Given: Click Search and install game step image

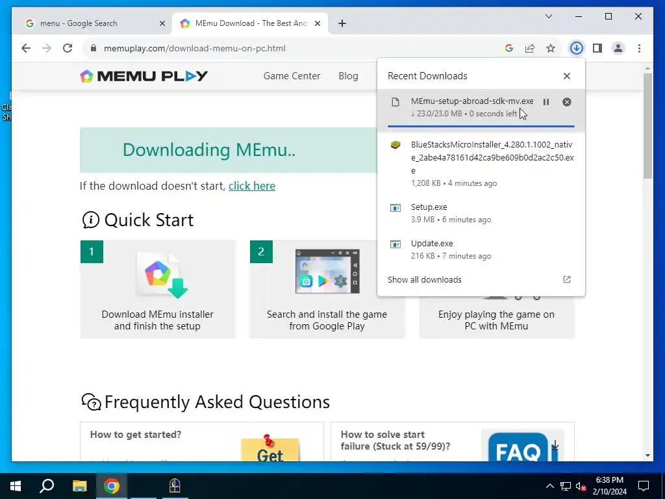Looking at the screenshot, I should coord(327,272).
